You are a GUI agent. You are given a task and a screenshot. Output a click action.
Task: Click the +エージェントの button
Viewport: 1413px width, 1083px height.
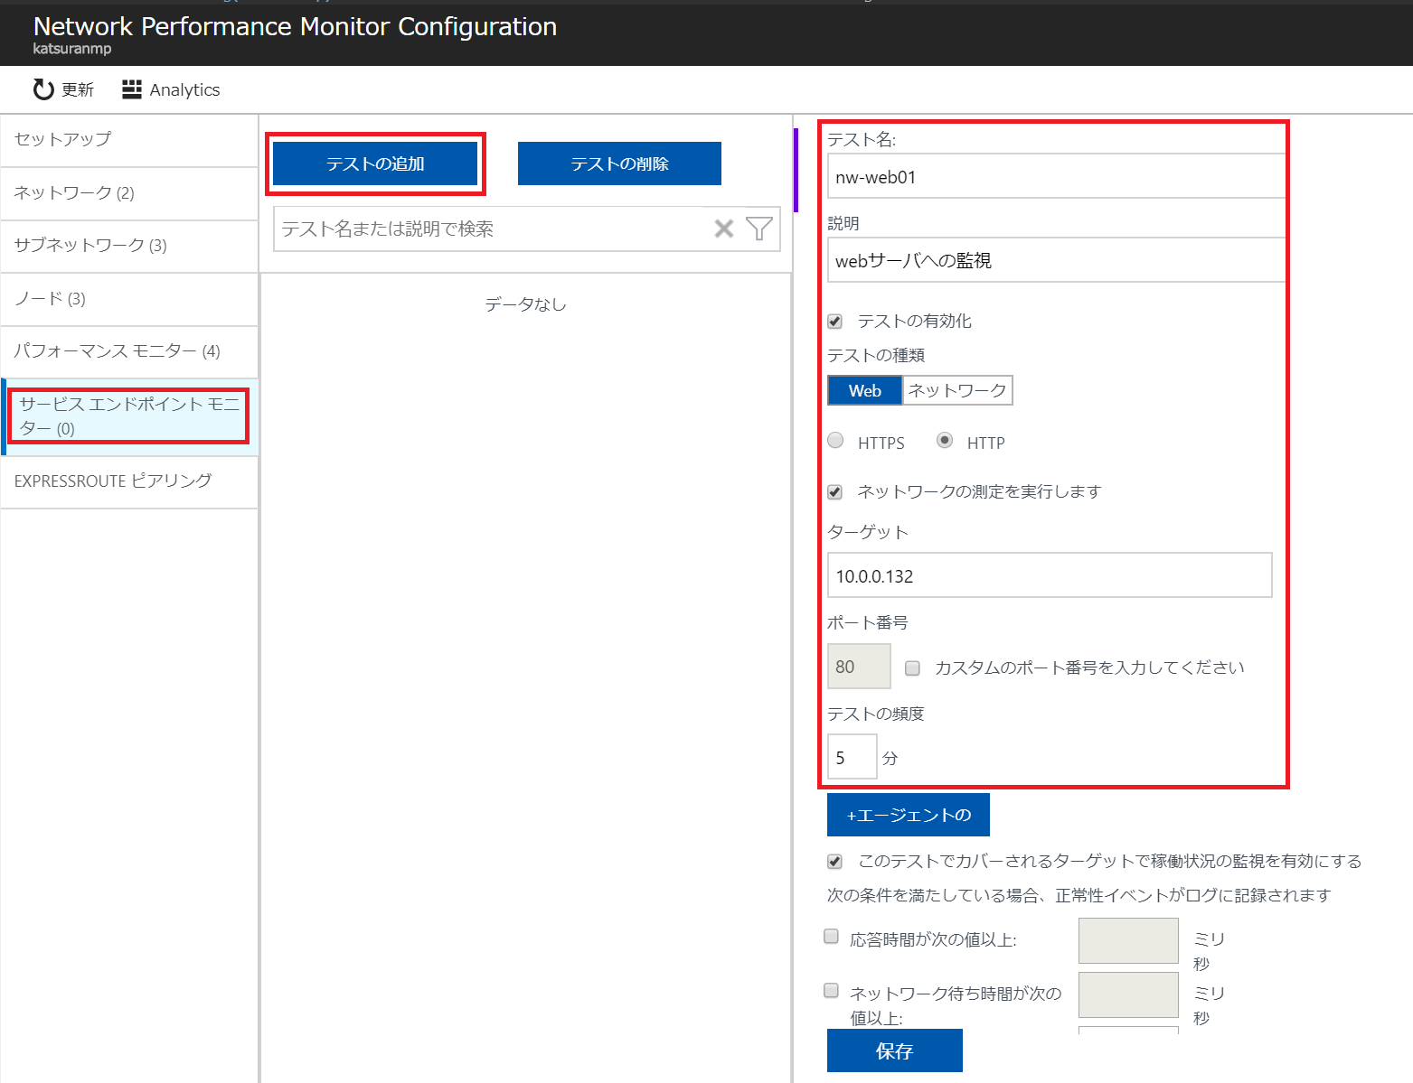click(908, 814)
